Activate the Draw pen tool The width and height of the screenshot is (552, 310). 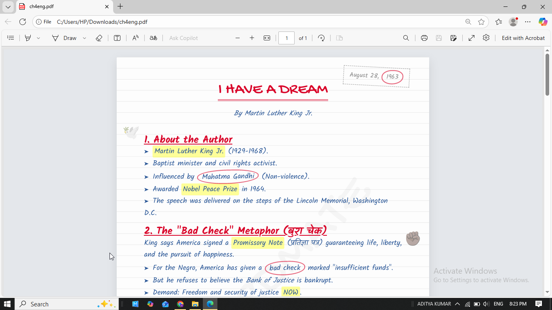point(64,38)
